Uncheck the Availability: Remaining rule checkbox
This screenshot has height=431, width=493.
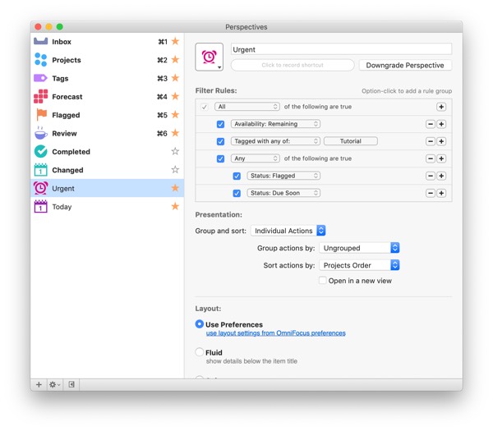(220, 124)
